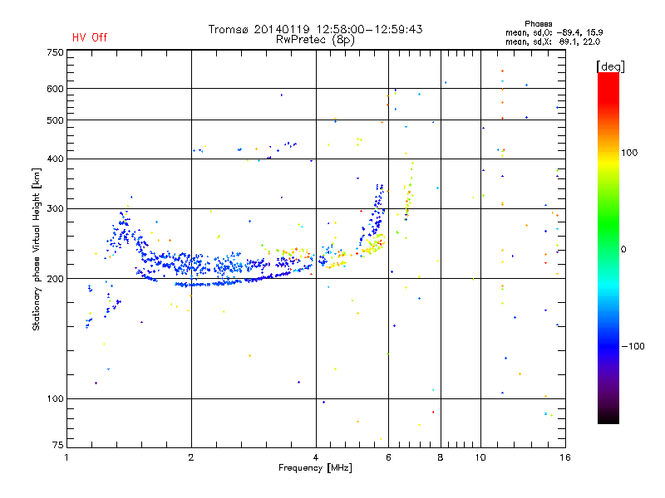Image resolution: width=665 pixels, height=498 pixels.
Task: Click the x-axis label '16'
Action: 565,457
